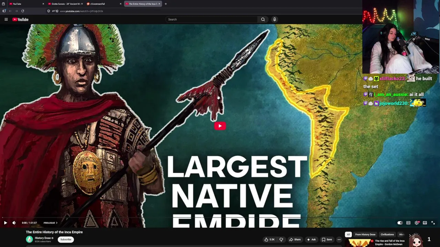Expand the PROLOGUE chapter list

point(51,223)
